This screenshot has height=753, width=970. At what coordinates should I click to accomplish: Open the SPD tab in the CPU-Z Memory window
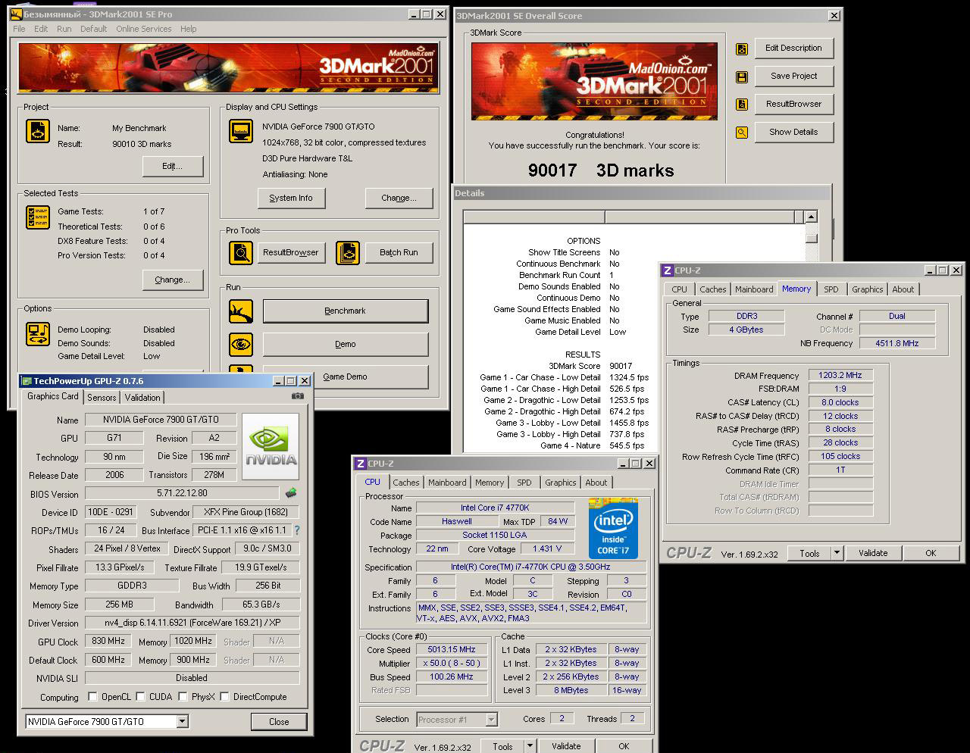(831, 289)
